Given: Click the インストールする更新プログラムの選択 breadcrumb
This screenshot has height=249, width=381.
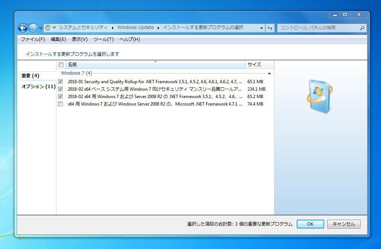Looking at the screenshot, I should pyautogui.click(x=203, y=28).
